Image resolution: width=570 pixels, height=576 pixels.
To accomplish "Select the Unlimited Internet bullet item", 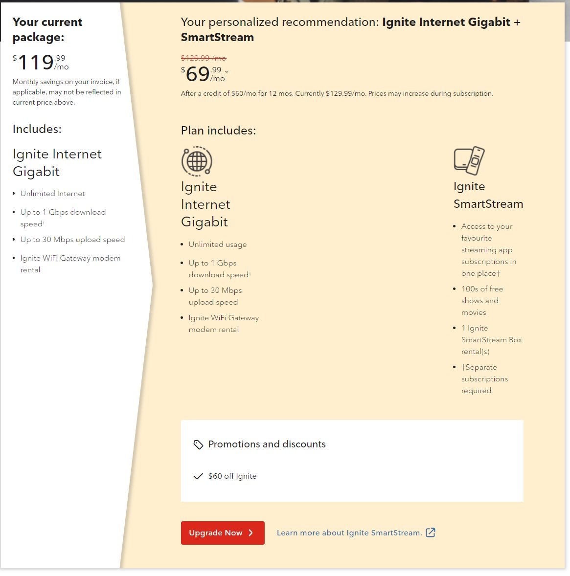I will 52,194.
